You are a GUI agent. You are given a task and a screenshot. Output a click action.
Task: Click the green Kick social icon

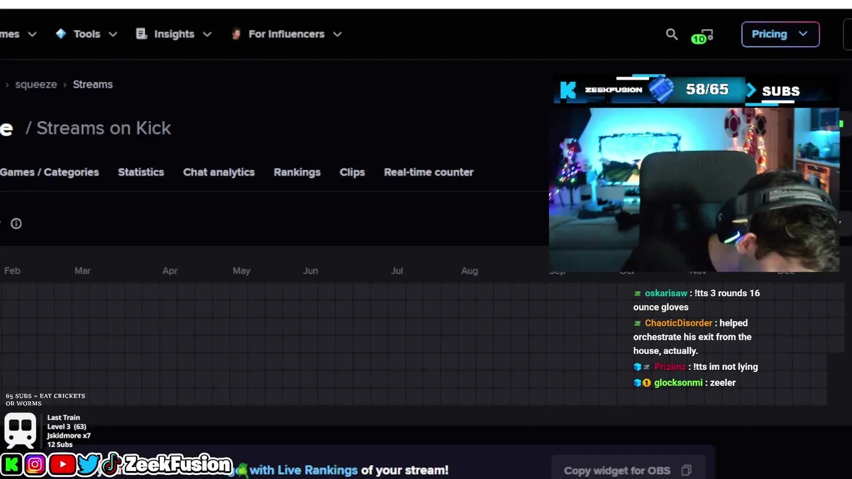pos(11,464)
